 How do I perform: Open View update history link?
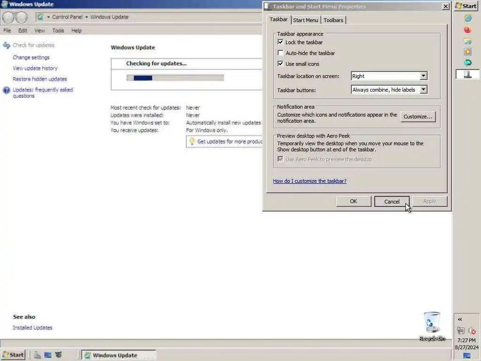point(35,68)
